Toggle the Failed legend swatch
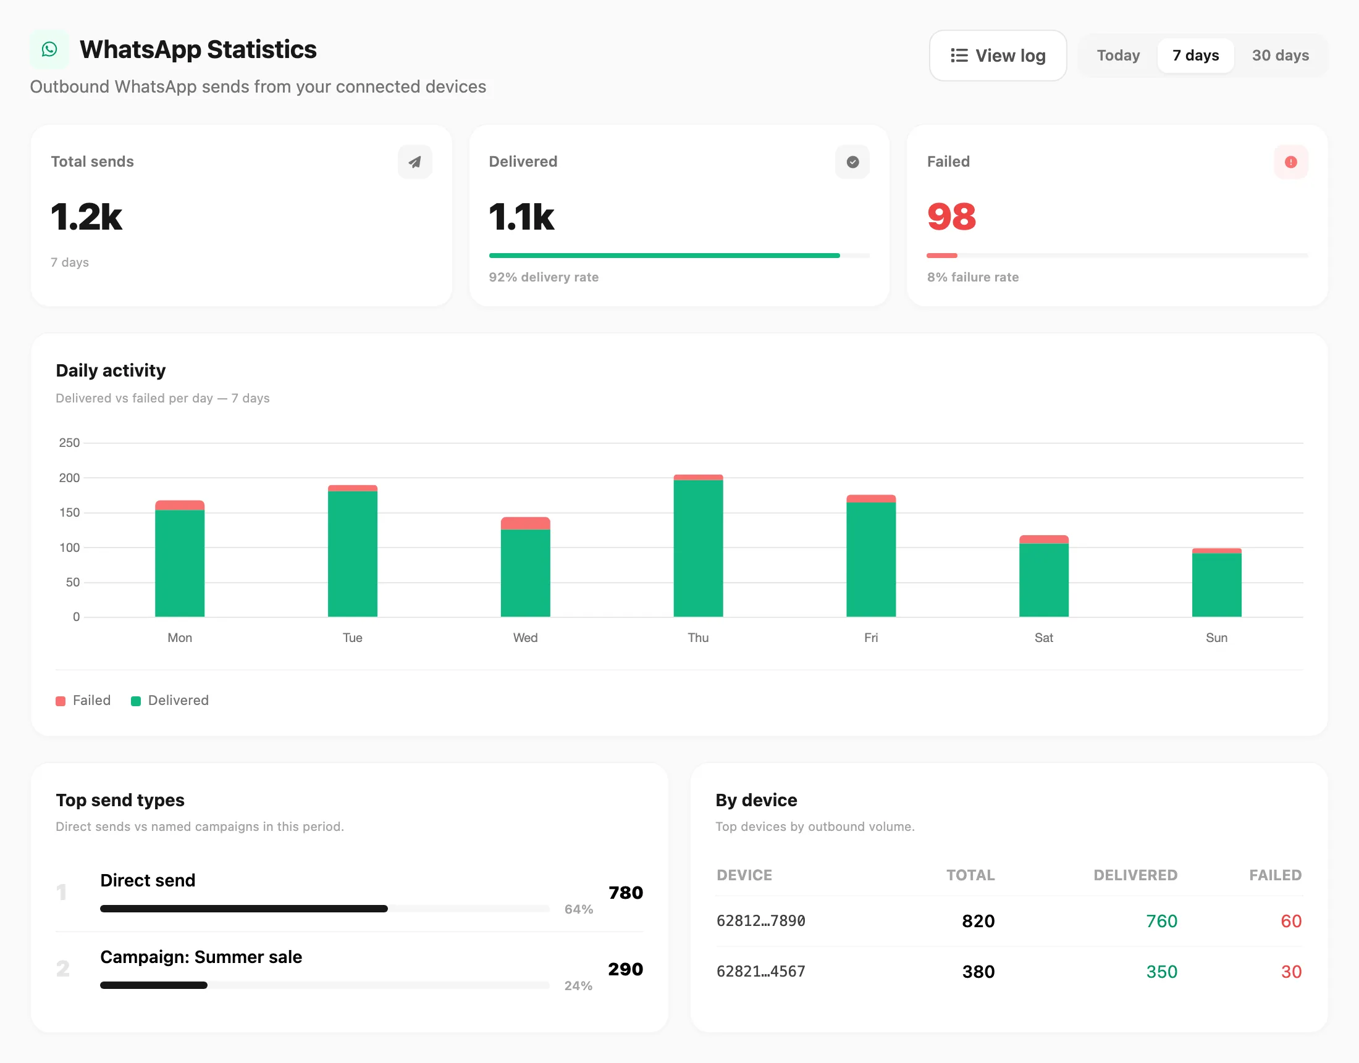Image resolution: width=1359 pixels, height=1063 pixels. 61,701
